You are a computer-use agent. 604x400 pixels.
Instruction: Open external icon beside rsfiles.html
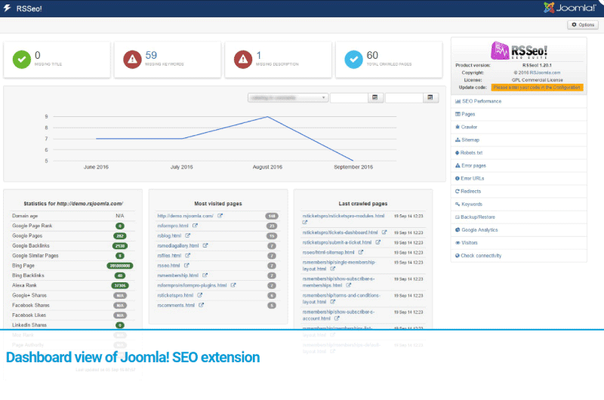pos(187,255)
